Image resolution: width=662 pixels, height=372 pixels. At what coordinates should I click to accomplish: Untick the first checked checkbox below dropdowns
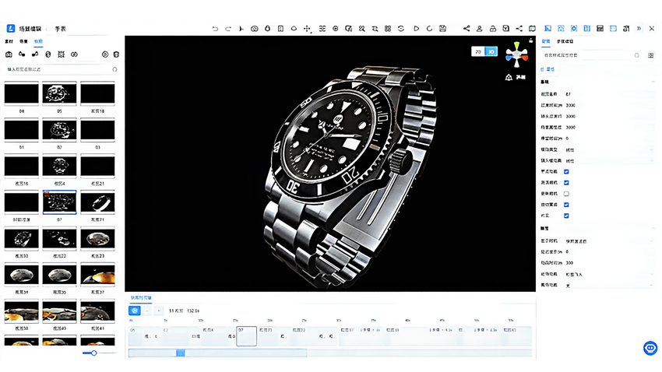(566, 172)
